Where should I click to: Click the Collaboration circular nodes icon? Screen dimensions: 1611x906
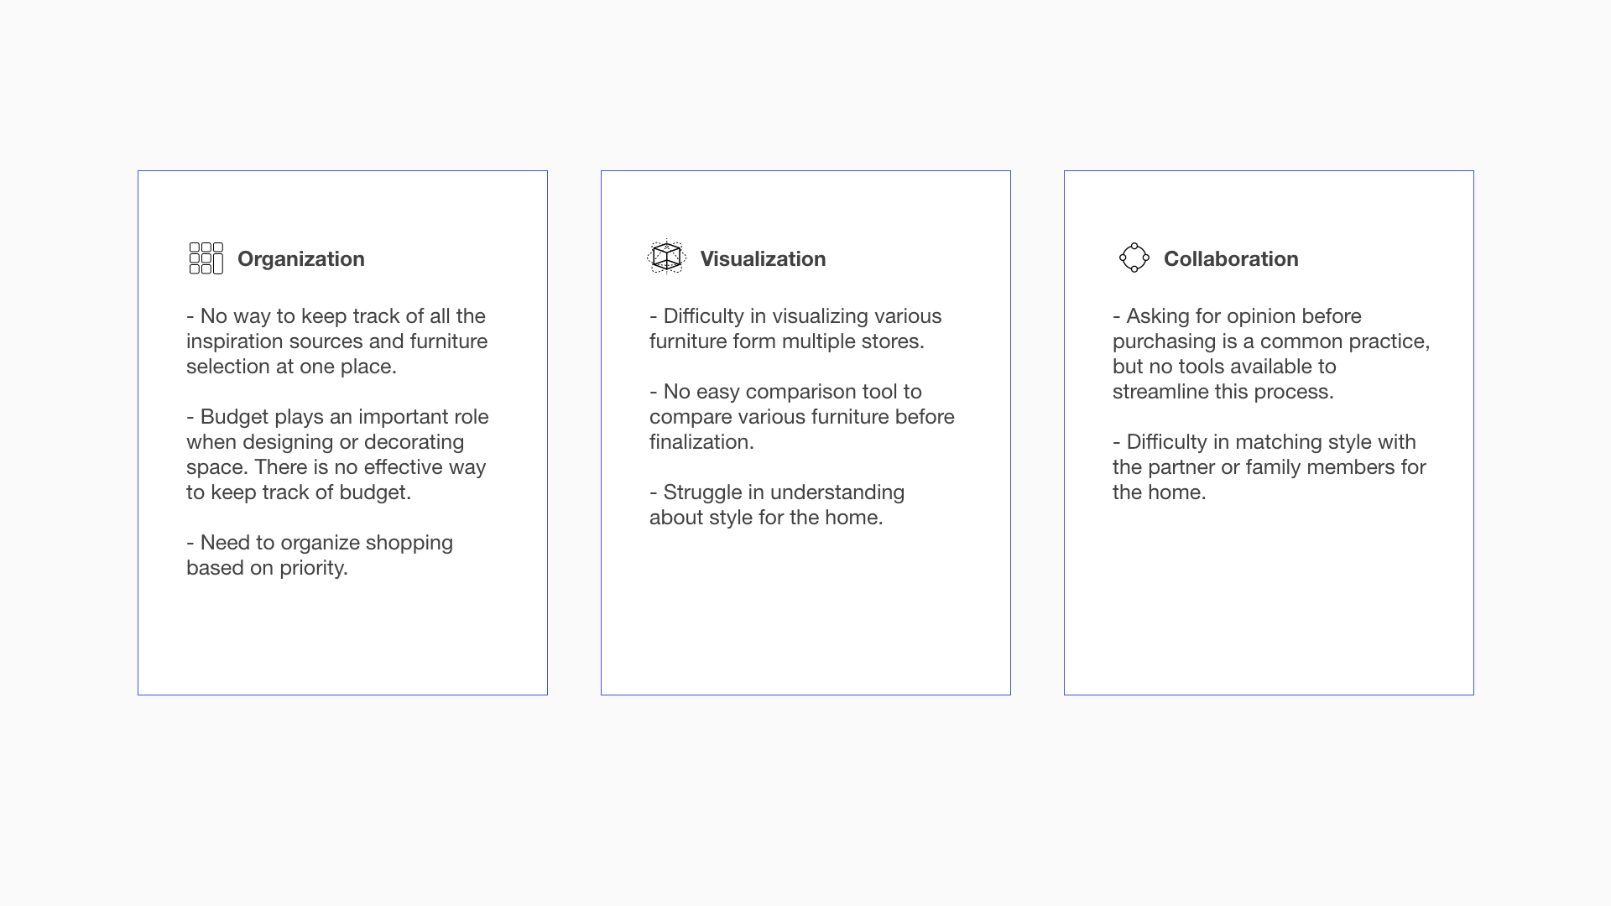coord(1134,258)
